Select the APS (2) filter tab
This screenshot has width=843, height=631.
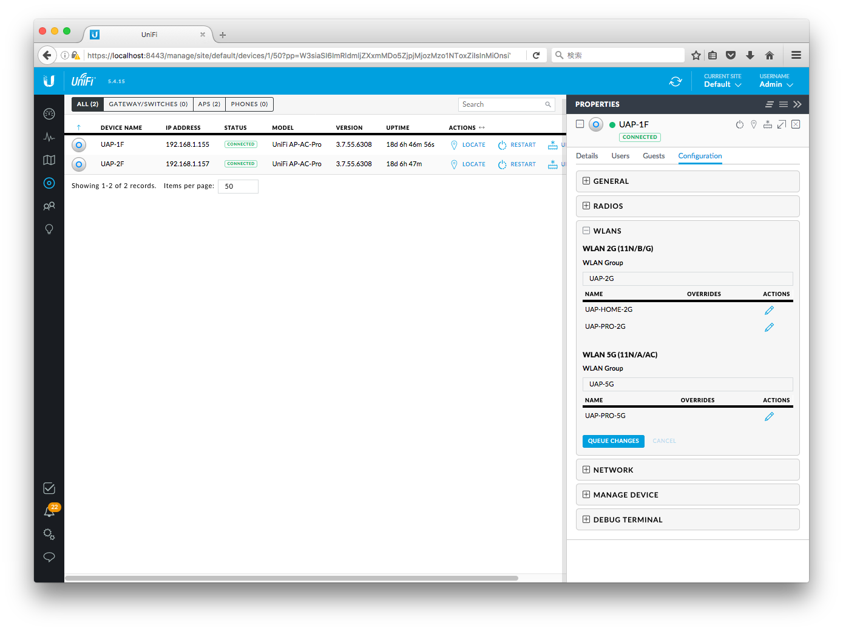[x=209, y=104]
